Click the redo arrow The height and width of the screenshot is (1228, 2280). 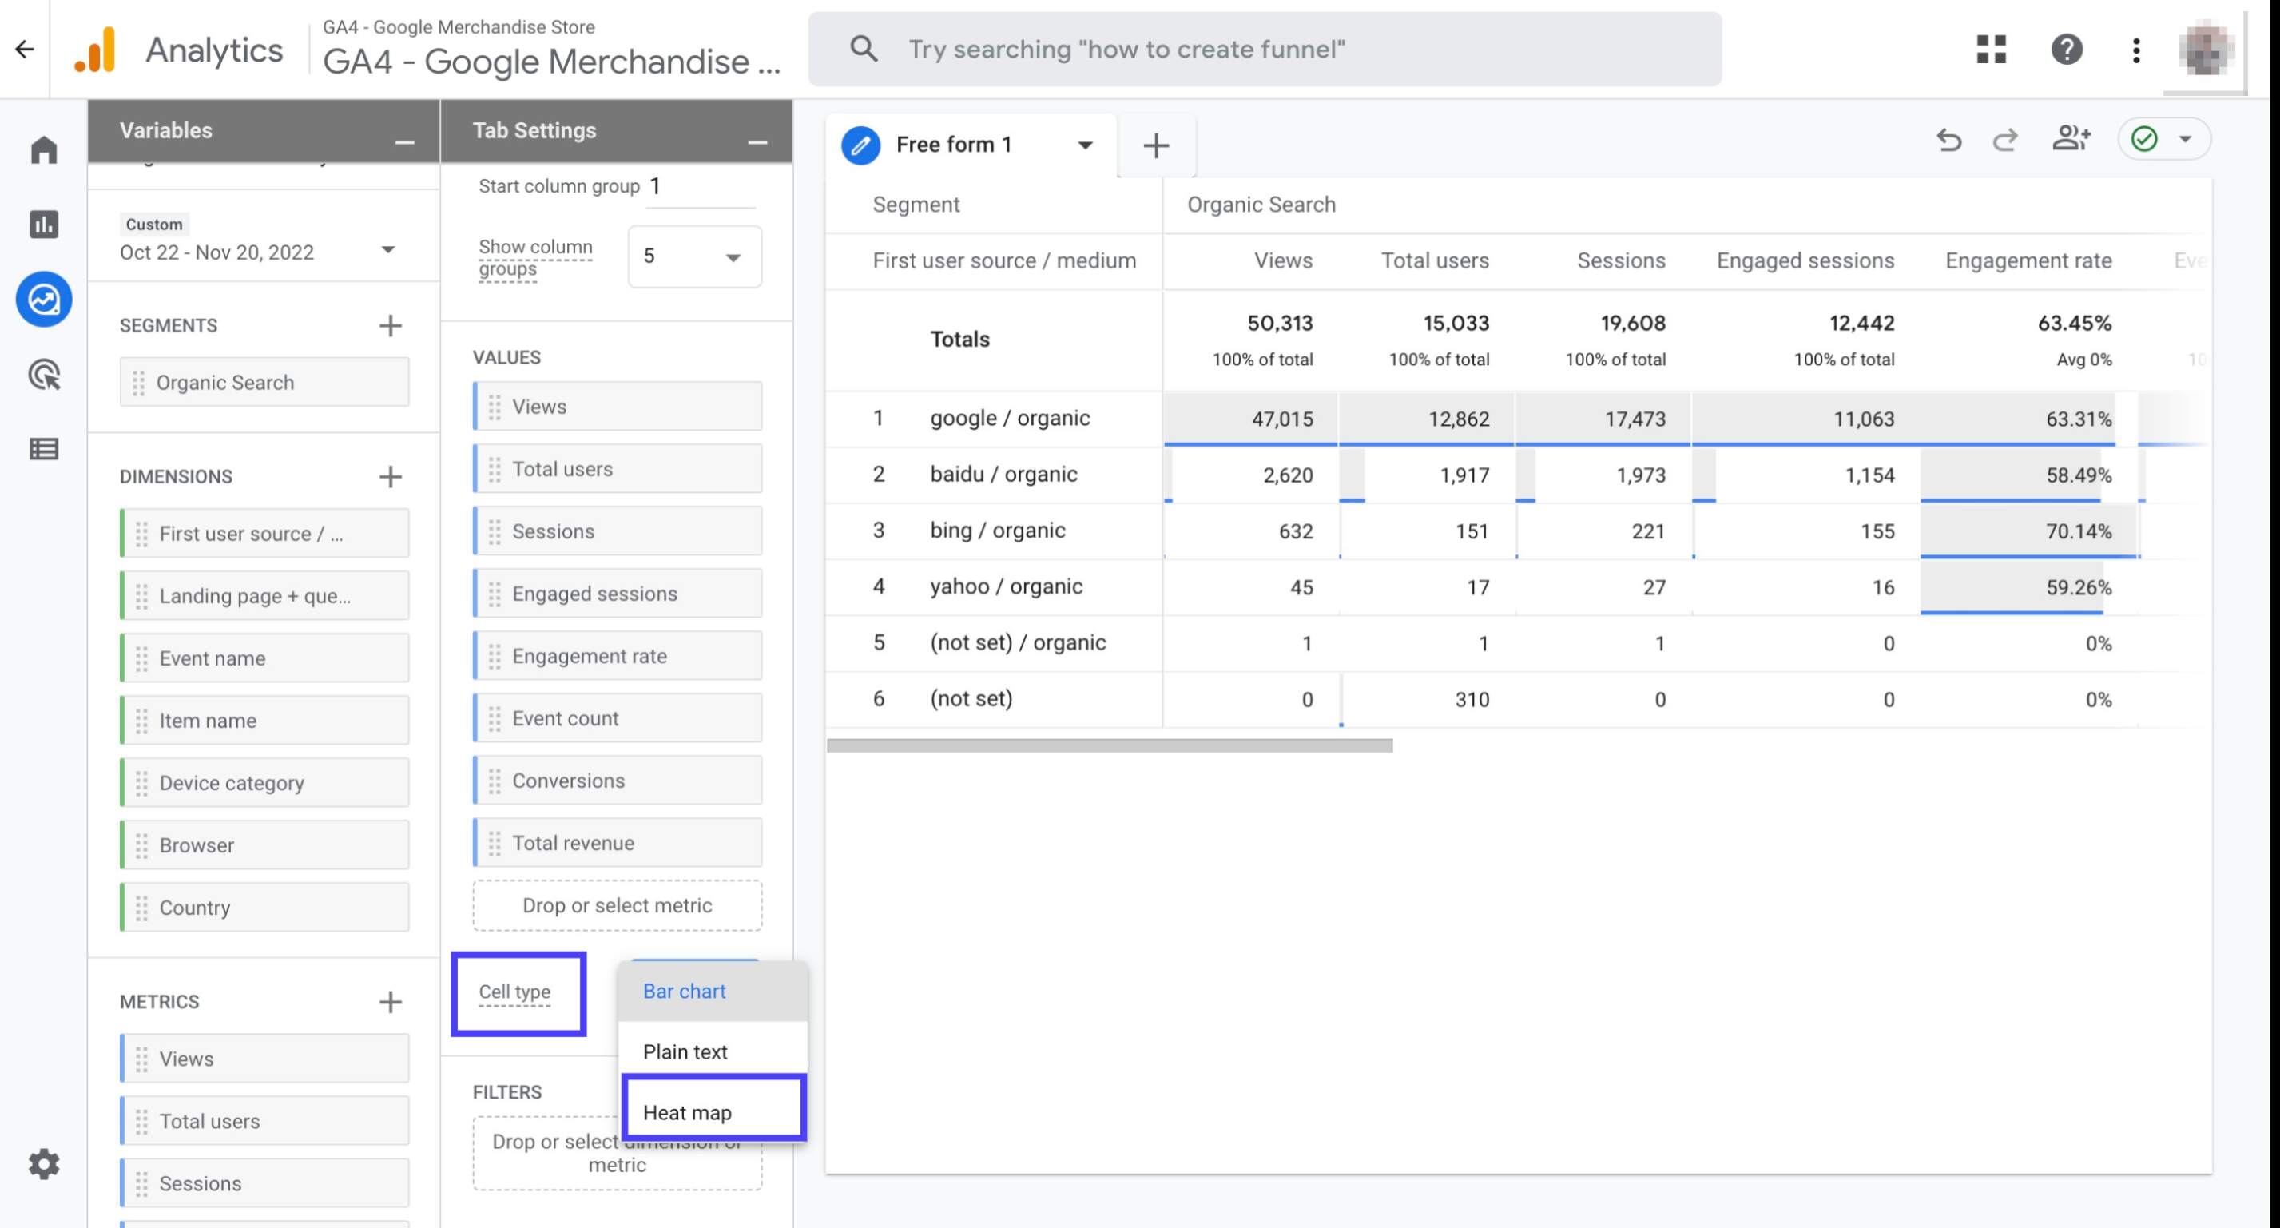tap(2004, 139)
